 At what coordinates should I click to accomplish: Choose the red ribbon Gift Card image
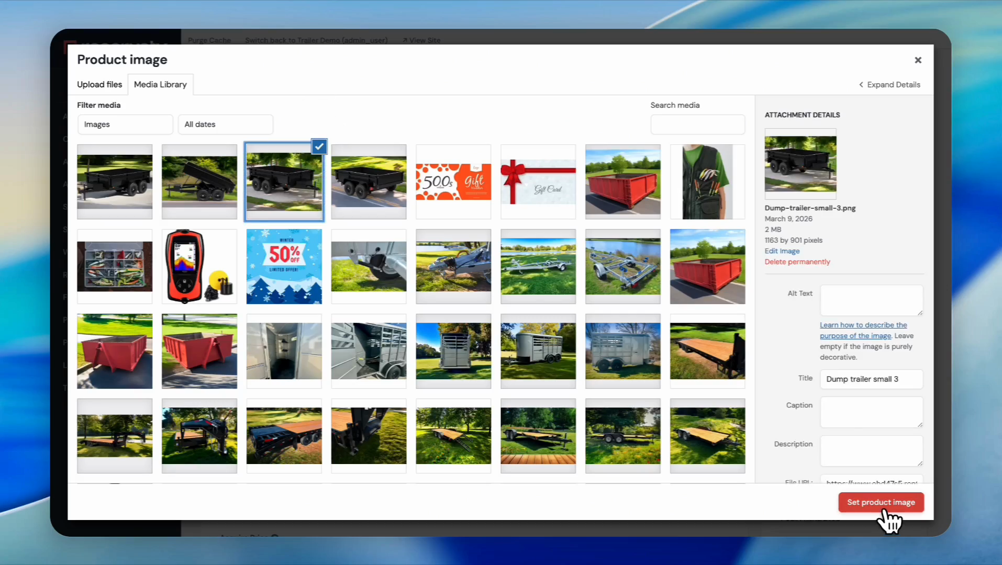pos(538,182)
